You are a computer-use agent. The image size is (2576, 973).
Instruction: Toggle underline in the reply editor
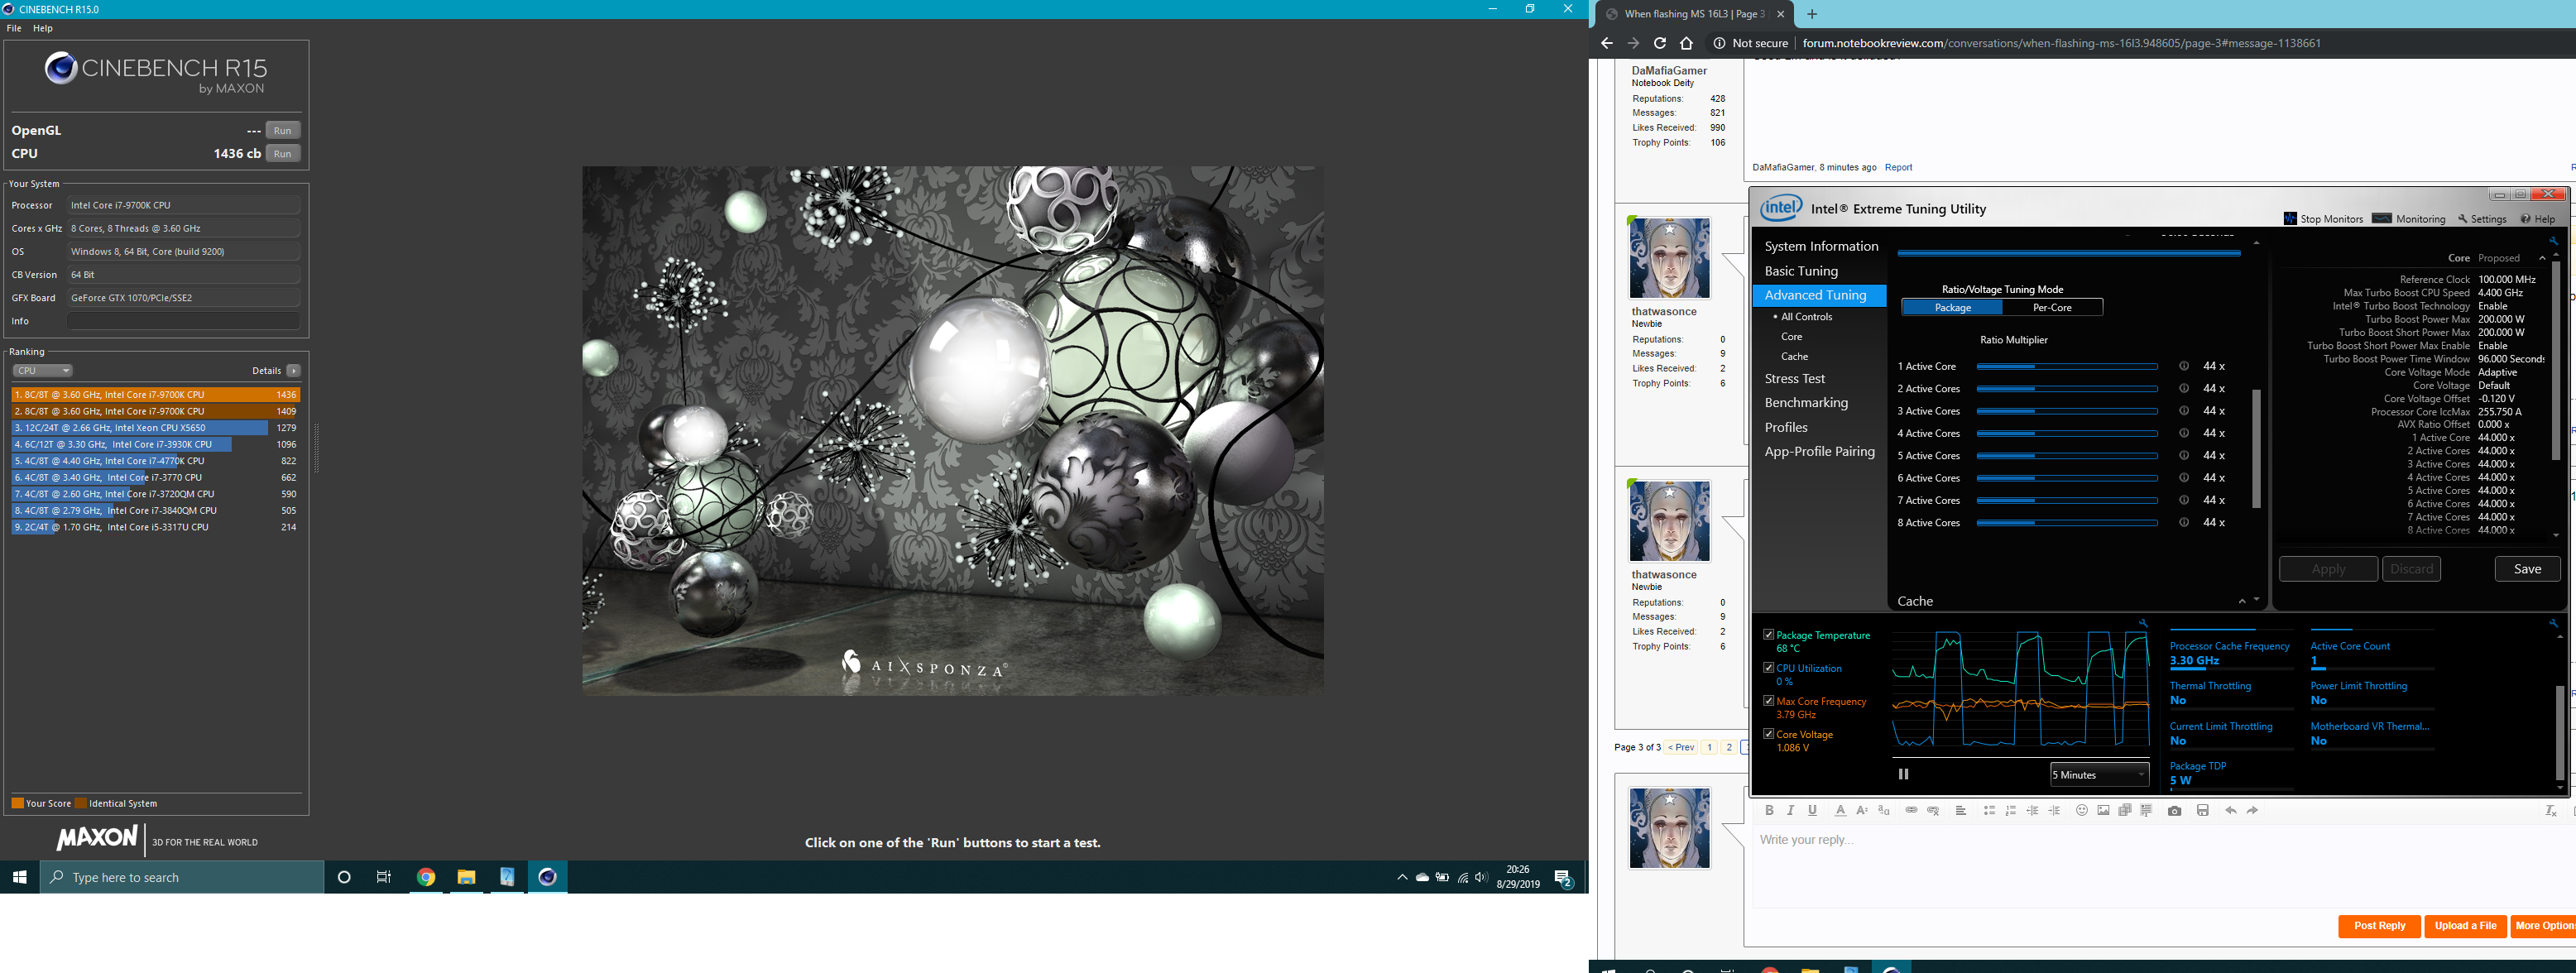click(1812, 810)
